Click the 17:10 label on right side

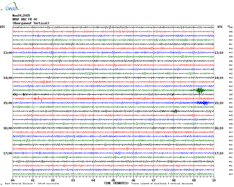coord(218,153)
